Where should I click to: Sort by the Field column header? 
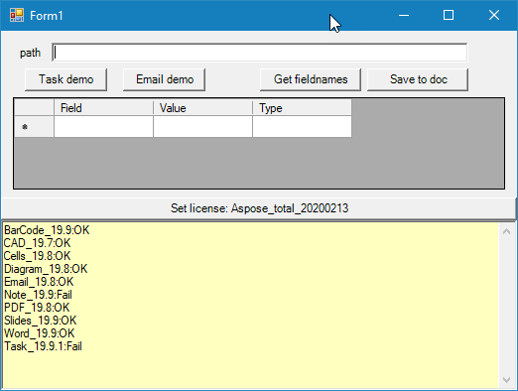[104, 108]
